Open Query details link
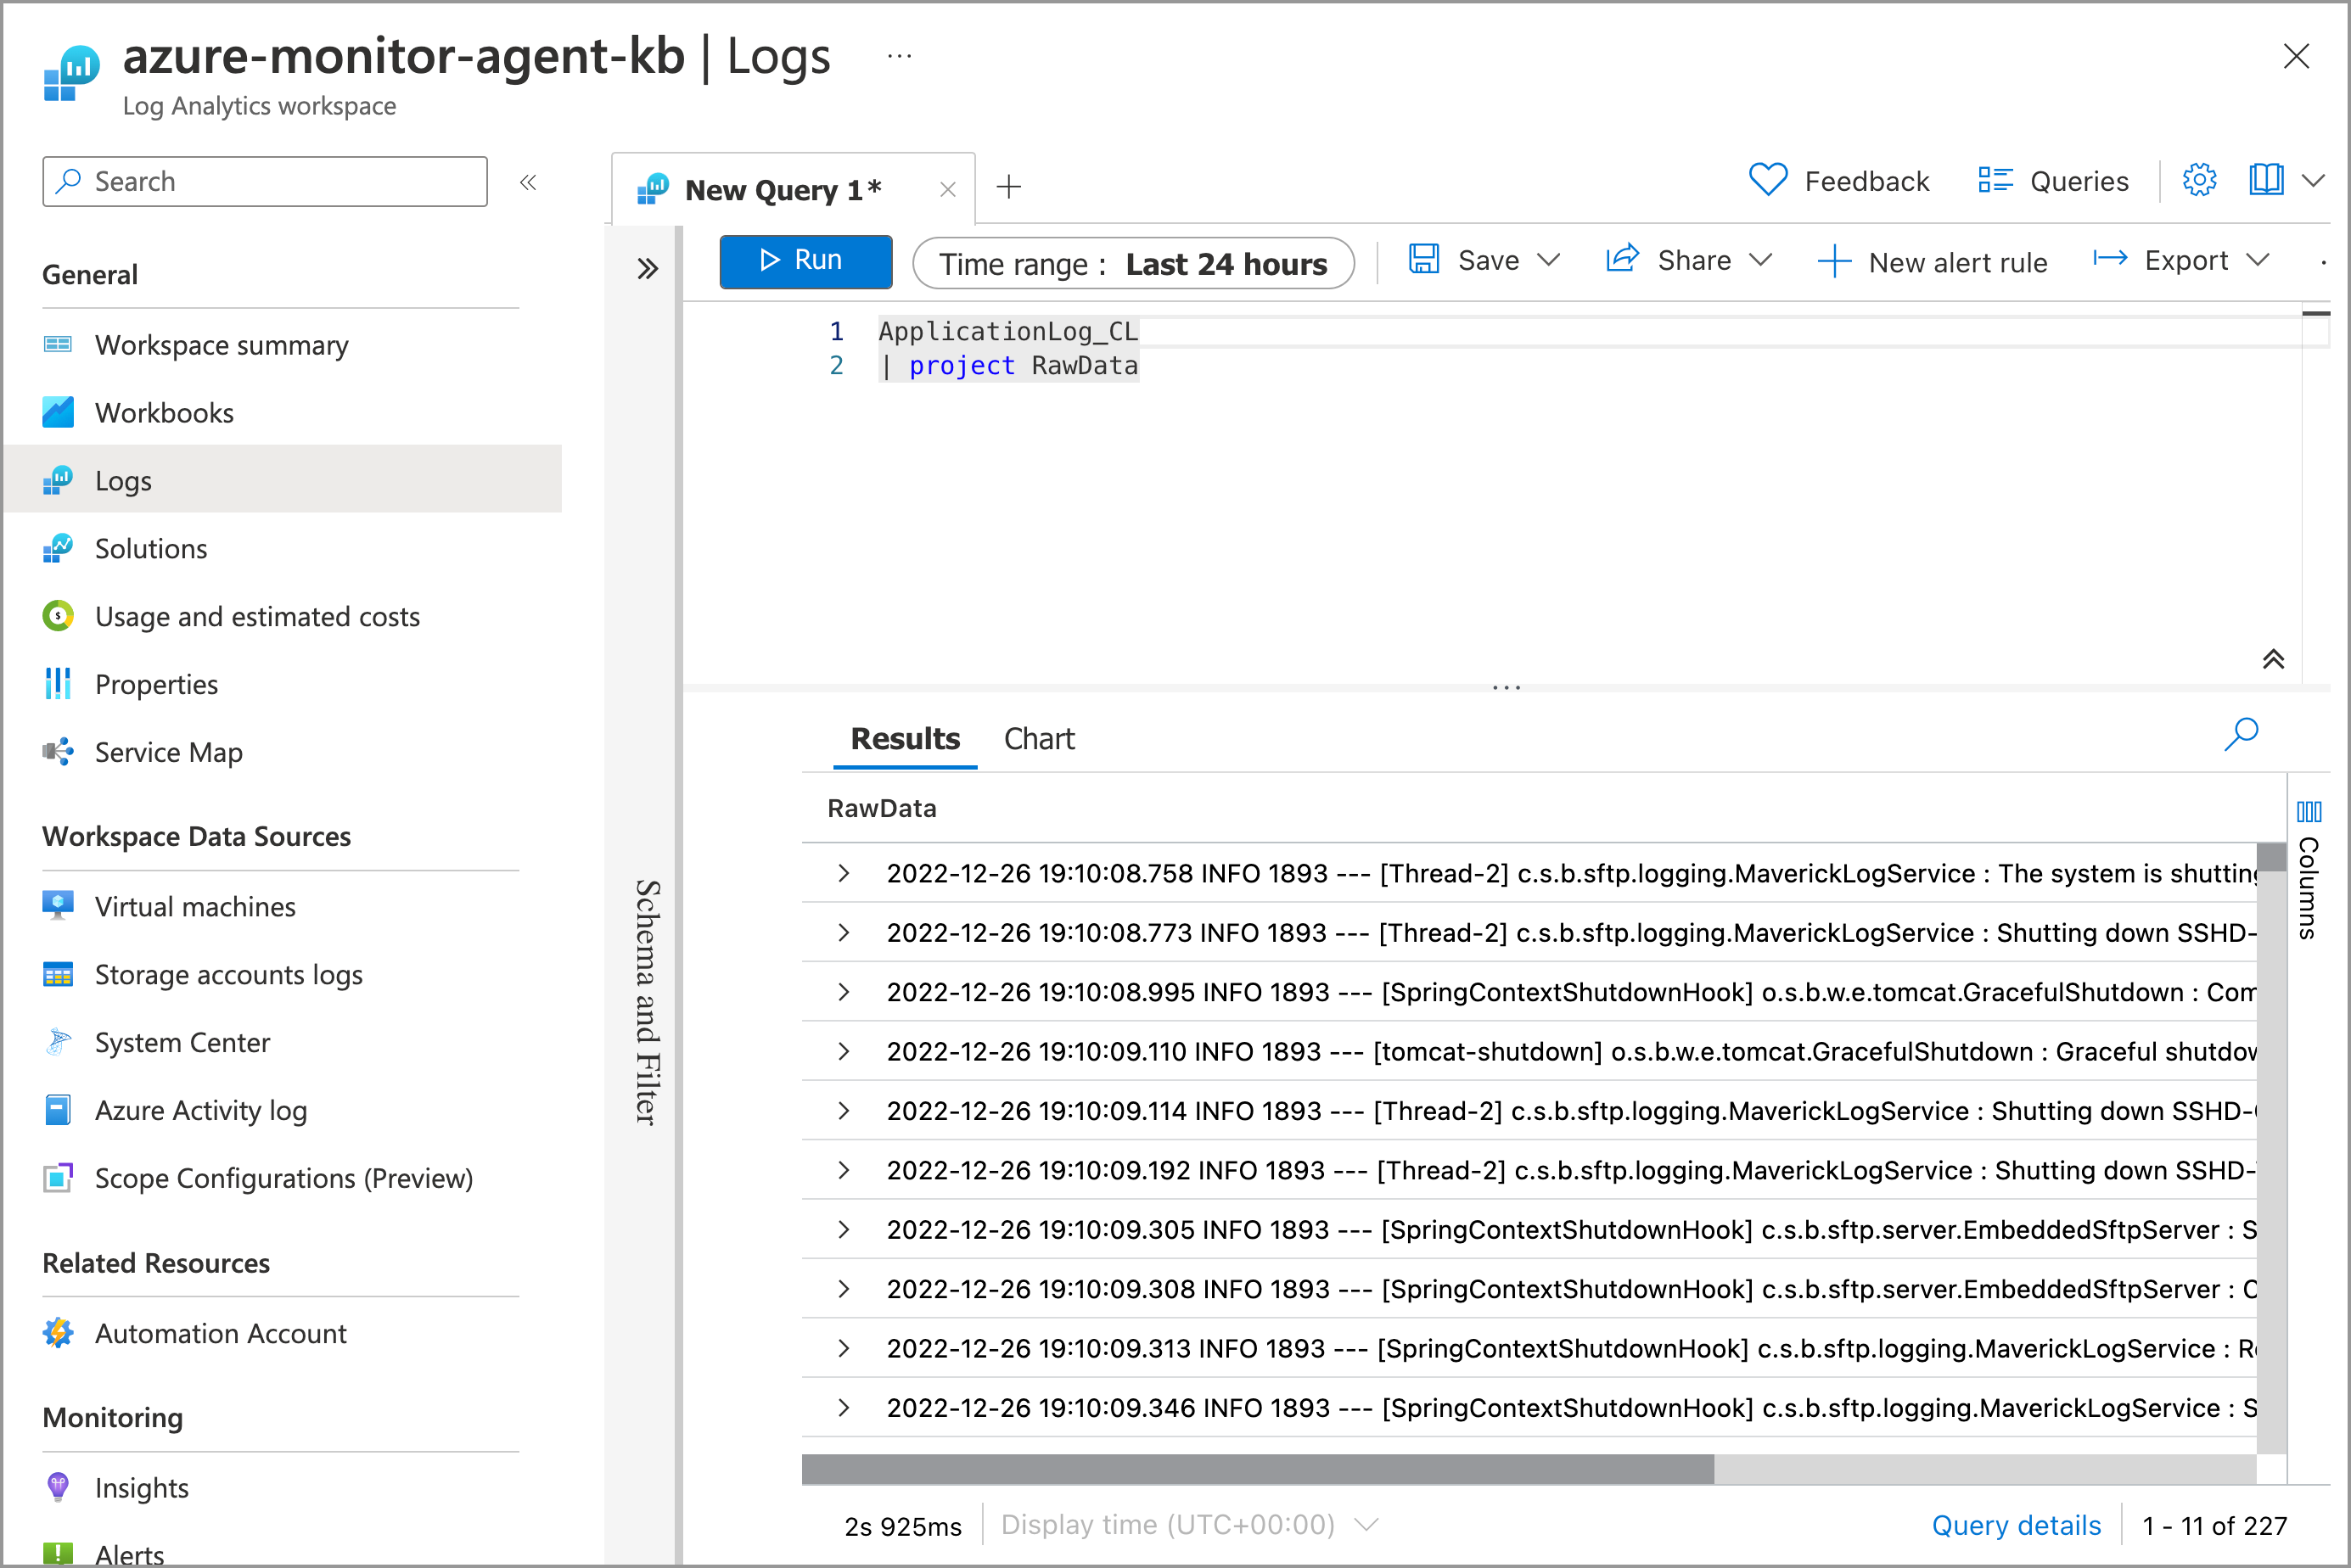The height and width of the screenshot is (1568, 2351). (2016, 1525)
